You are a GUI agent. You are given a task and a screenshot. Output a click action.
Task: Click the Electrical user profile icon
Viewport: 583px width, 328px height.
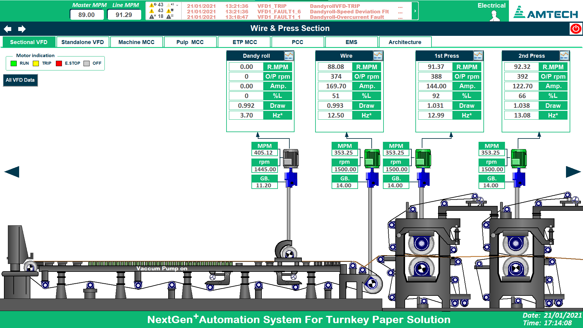495,15
